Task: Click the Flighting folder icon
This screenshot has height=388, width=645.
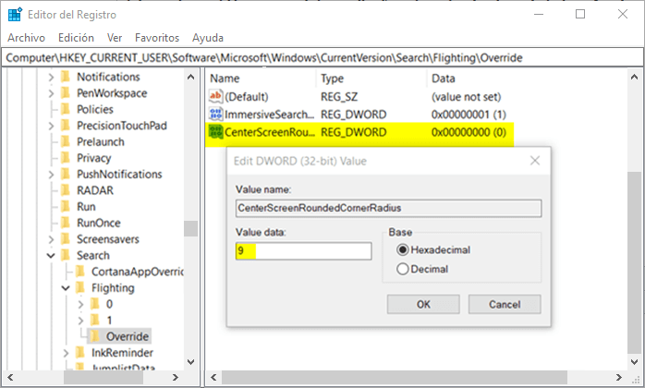Action: [80, 287]
